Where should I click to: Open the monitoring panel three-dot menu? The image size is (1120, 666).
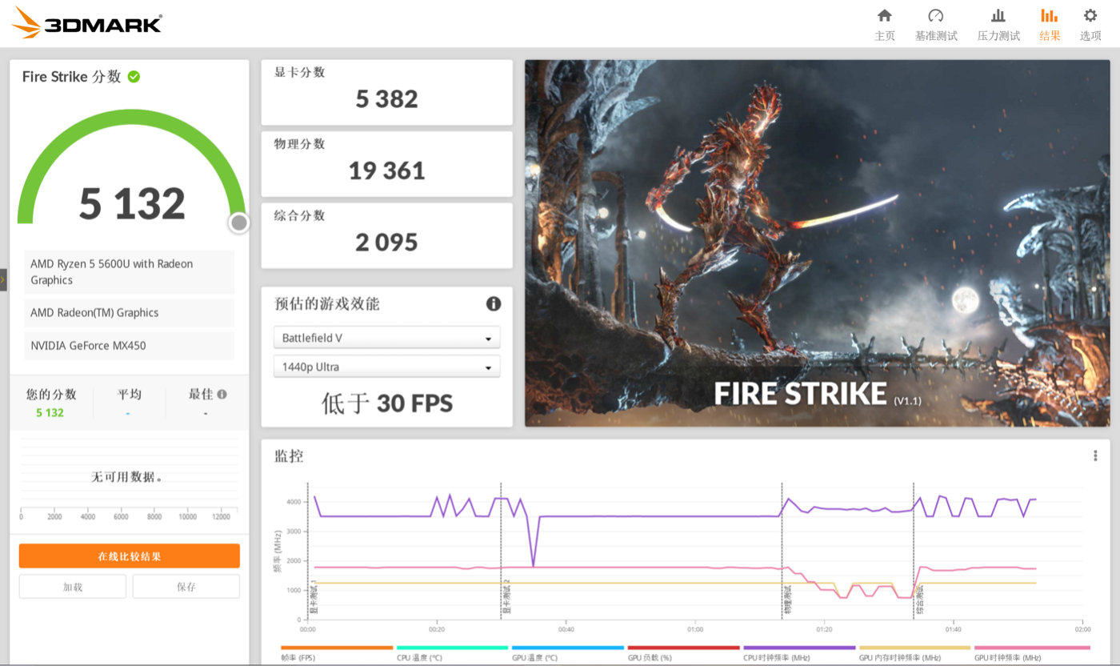pyautogui.click(x=1095, y=455)
